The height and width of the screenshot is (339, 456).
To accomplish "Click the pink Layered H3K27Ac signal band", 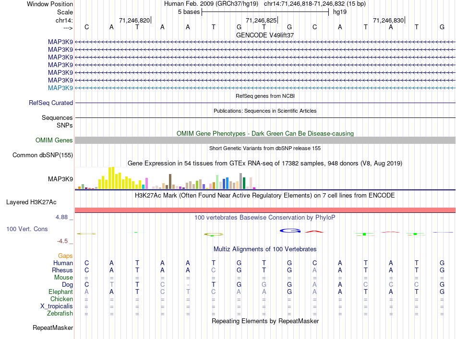I will pos(265,210).
